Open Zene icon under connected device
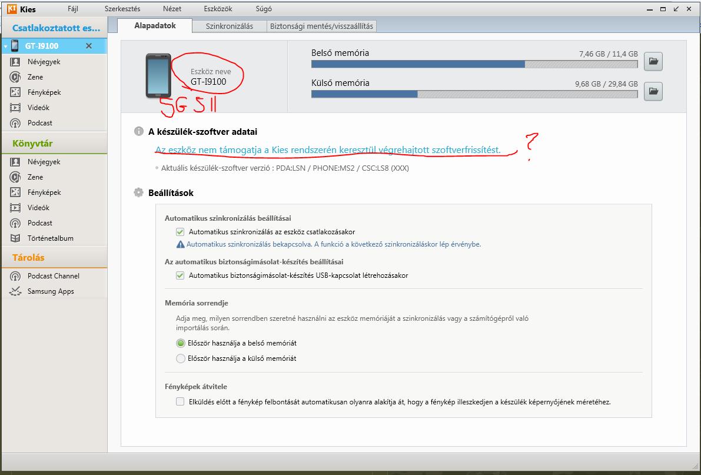 pos(15,77)
